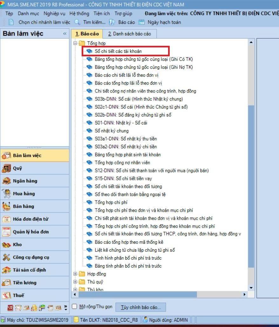Click the Tìm kiếm magnifier icon
The image size is (279, 327).
[77, 22]
